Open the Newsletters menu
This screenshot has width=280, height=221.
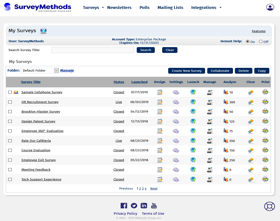pos(119,7)
